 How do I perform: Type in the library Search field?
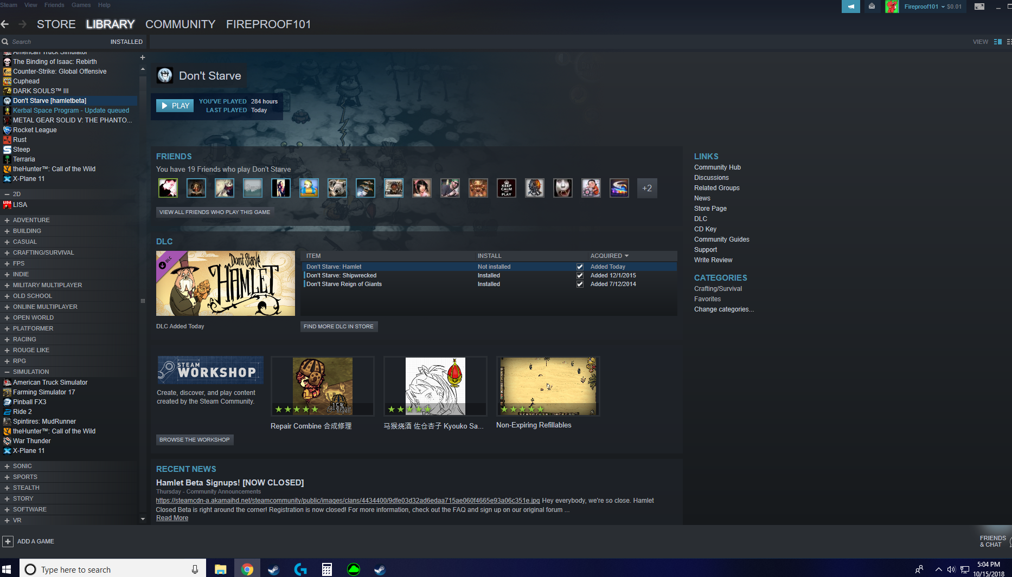(54, 42)
